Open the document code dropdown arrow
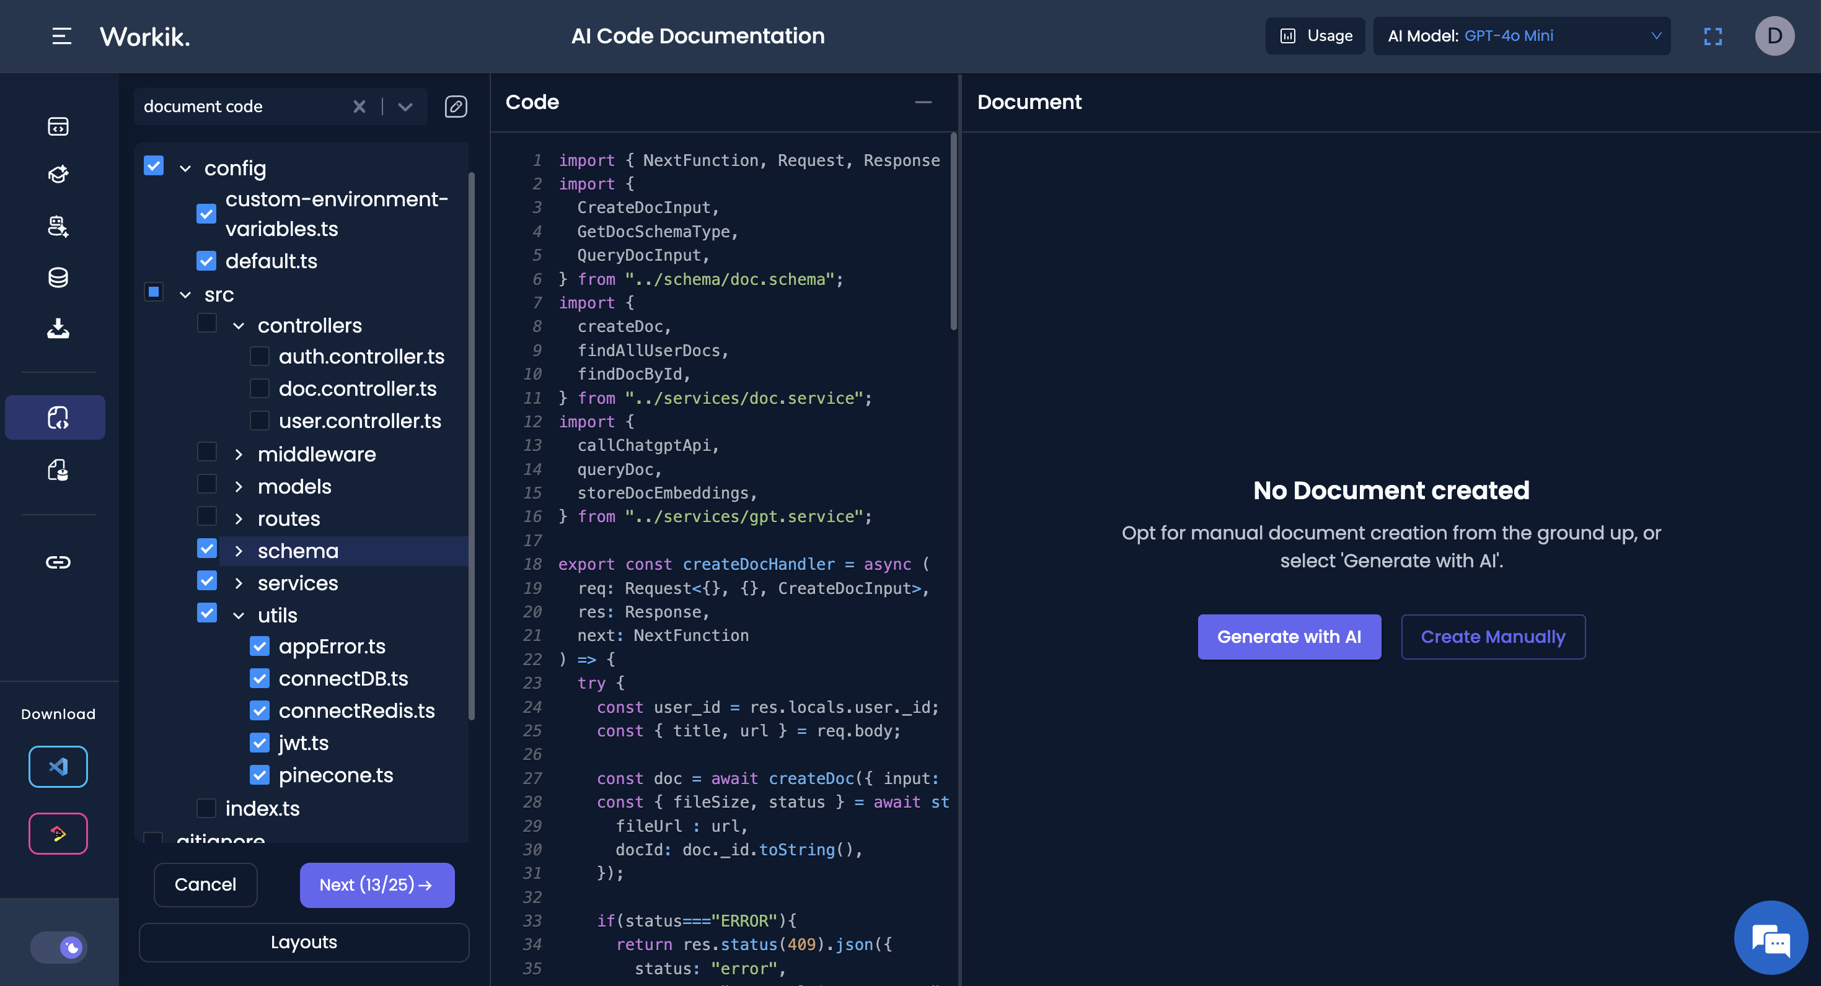The width and height of the screenshot is (1821, 986). pyautogui.click(x=405, y=107)
